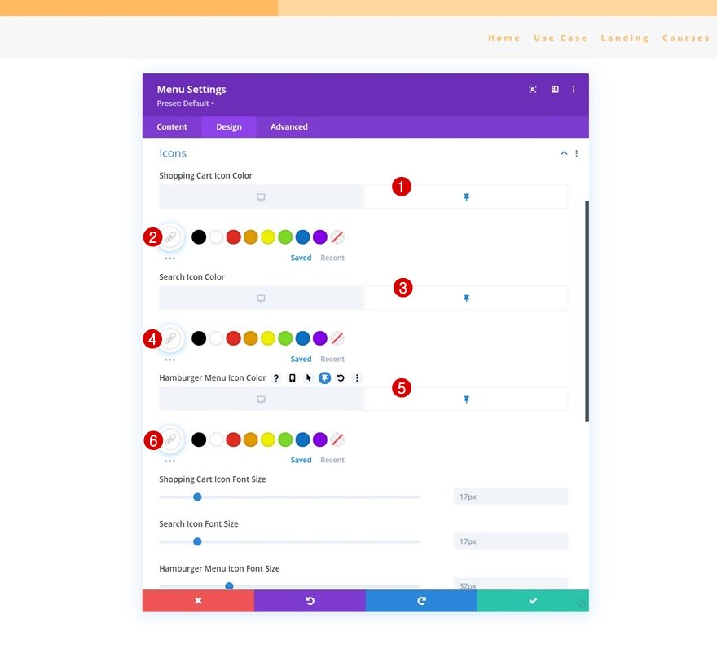The width and height of the screenshot is (717, 649).
Task: Open the Preset: Default dropdown
Action: tap(185, 104)
